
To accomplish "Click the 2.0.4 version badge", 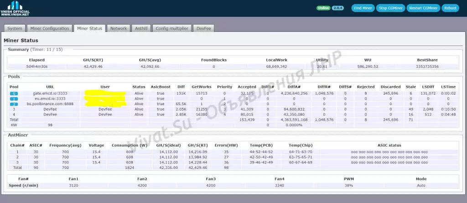I will (x=338, y=8).
